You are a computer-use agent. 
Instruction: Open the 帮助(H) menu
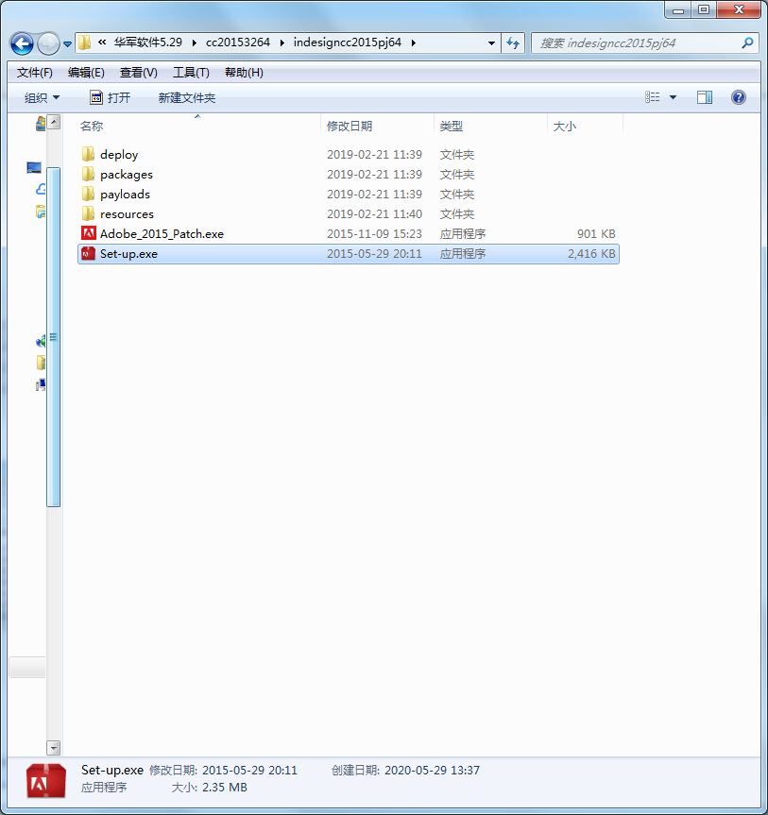244,73
